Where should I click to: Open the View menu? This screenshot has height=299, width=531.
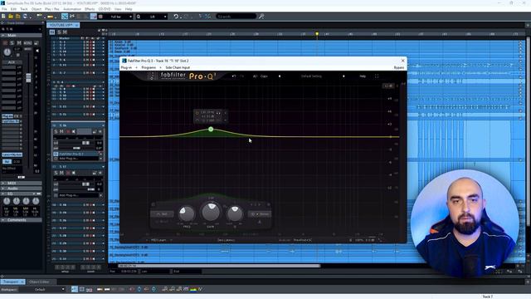click(x=118, y=9)
